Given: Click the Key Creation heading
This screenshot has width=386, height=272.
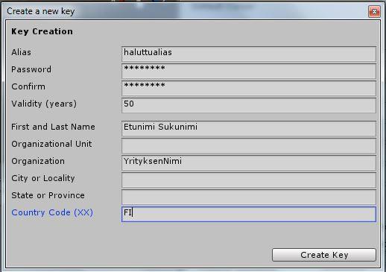Looking at the screenshot, I should 42,31.
